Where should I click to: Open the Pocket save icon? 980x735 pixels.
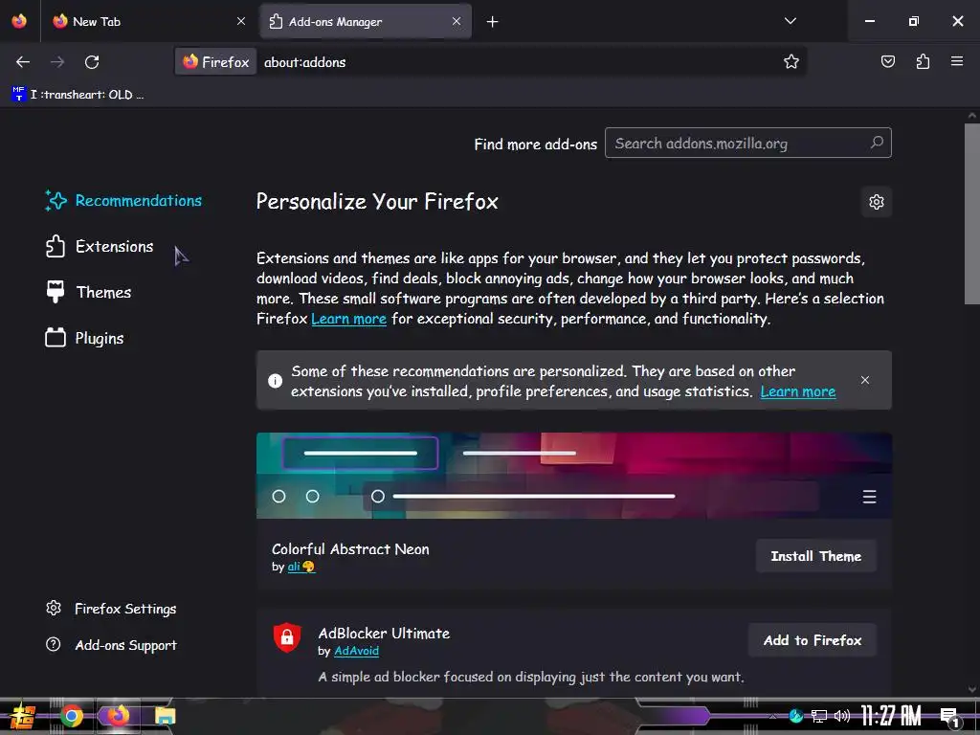[x=887, y=61]
